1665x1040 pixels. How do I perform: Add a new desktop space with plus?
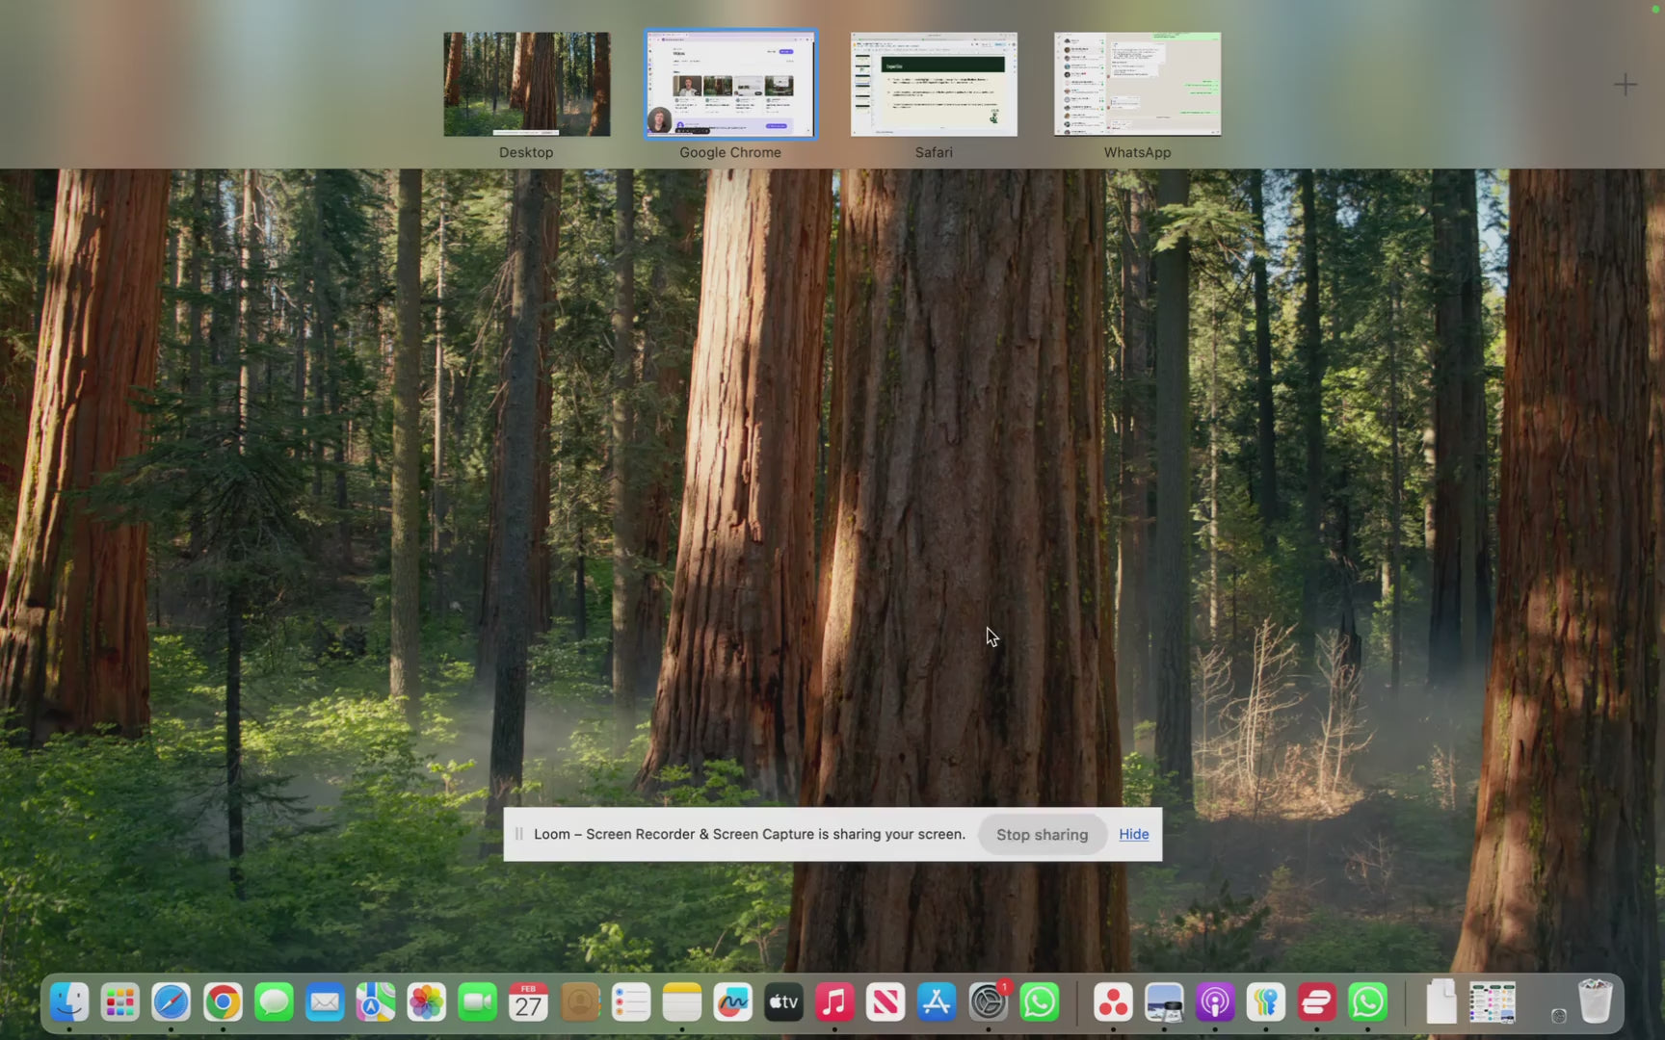tap(1625, 85)
